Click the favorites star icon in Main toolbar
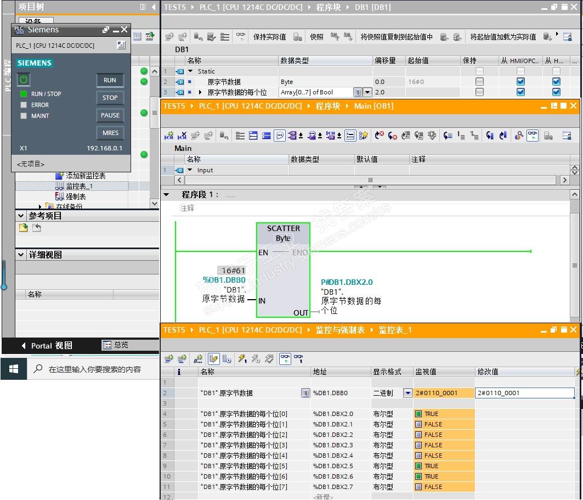Image resolution: width=583 pixels, height=500 pixels. [363, 136]
